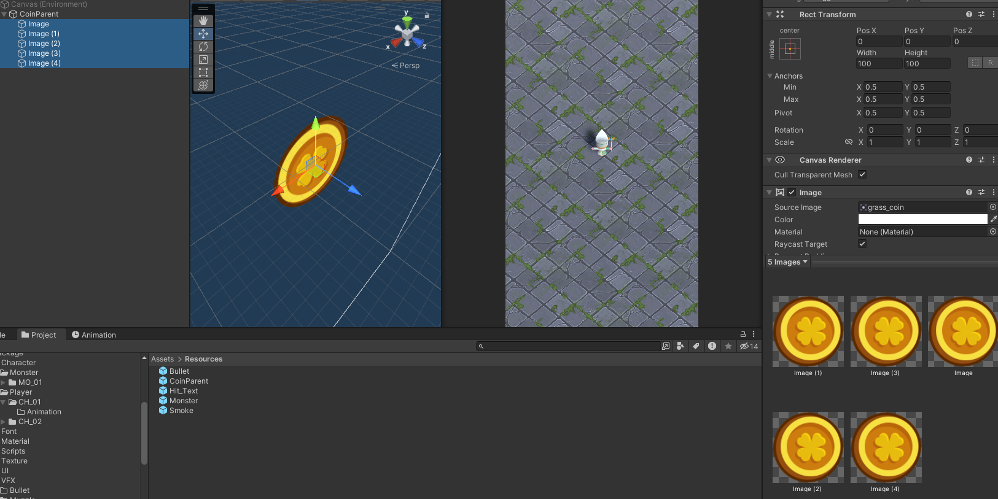Toggle Raycast Target checkbox

point(862,244)
